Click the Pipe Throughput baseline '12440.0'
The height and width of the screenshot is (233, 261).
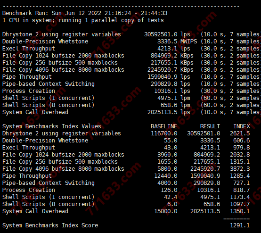[x=166, y=176]
